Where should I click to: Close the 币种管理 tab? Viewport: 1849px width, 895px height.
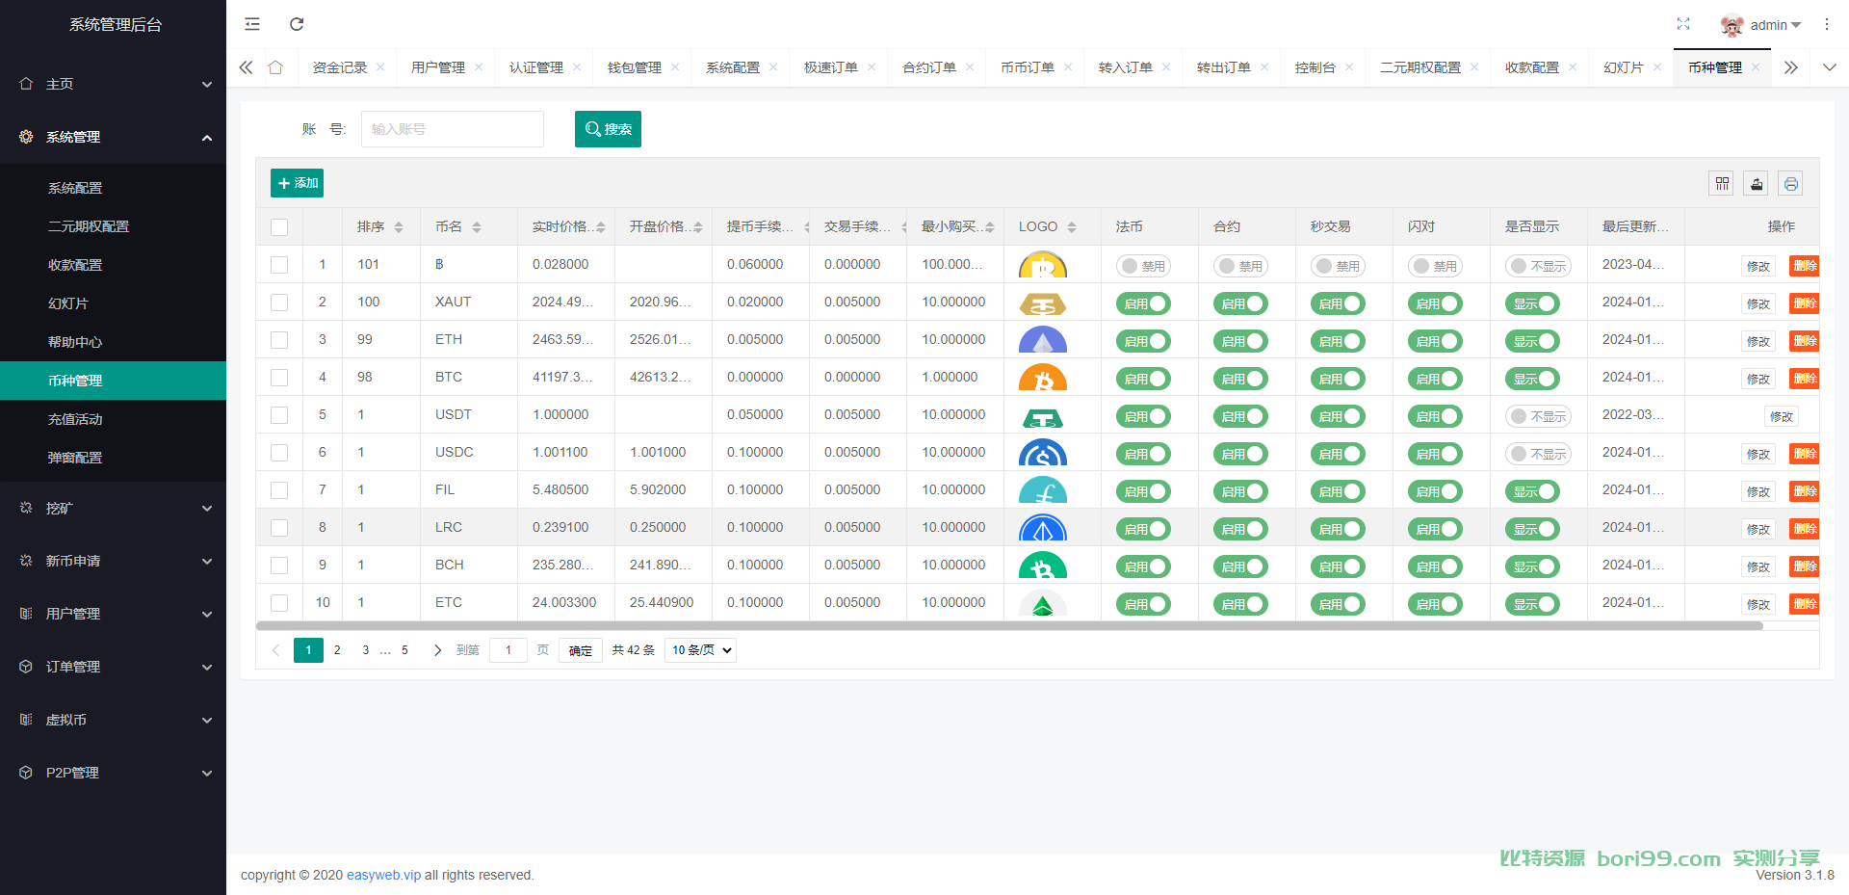pyautogui.click(x=1756, y=67)
